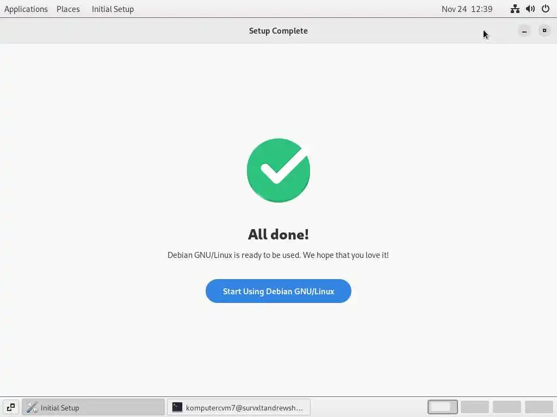Screen dimensions: 557x417
Task: Open the power icon in top bar
Action: (x=545, y=9)
